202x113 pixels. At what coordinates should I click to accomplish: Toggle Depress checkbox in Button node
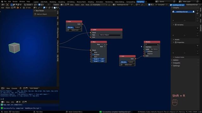146,54
